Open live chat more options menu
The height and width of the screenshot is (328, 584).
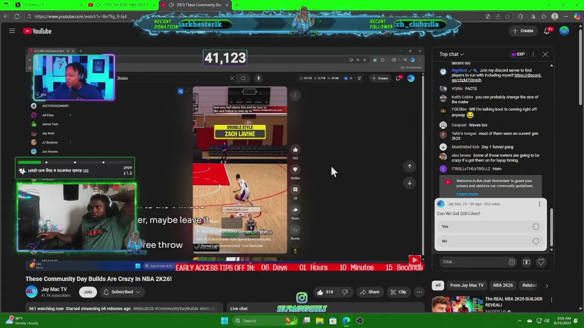coord(533,54)
